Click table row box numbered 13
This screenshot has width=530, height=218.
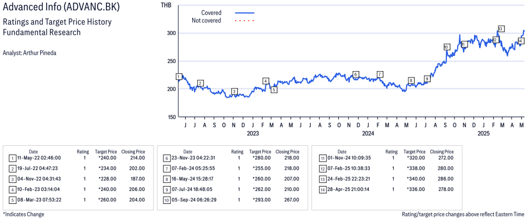pyautogui.click(x=323, y=179)
